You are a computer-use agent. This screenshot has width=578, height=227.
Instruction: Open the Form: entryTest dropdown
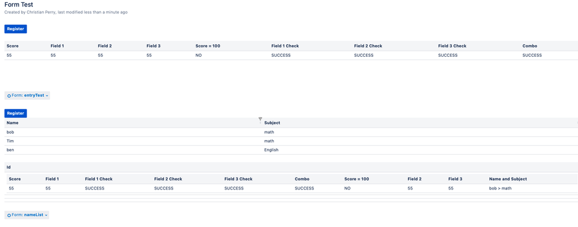coord(27,96)
